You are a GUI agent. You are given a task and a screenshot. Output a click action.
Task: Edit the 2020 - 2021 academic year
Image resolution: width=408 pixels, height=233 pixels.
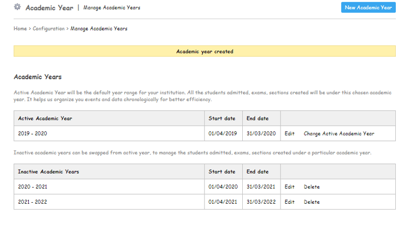coord(290,187)
